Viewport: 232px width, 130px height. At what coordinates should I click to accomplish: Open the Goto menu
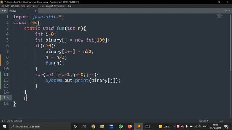pyautogui.click(x=35, y=6)
